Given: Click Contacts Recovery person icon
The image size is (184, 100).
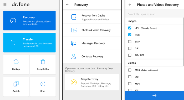Looking at the screenshot, I should point(74,56).
